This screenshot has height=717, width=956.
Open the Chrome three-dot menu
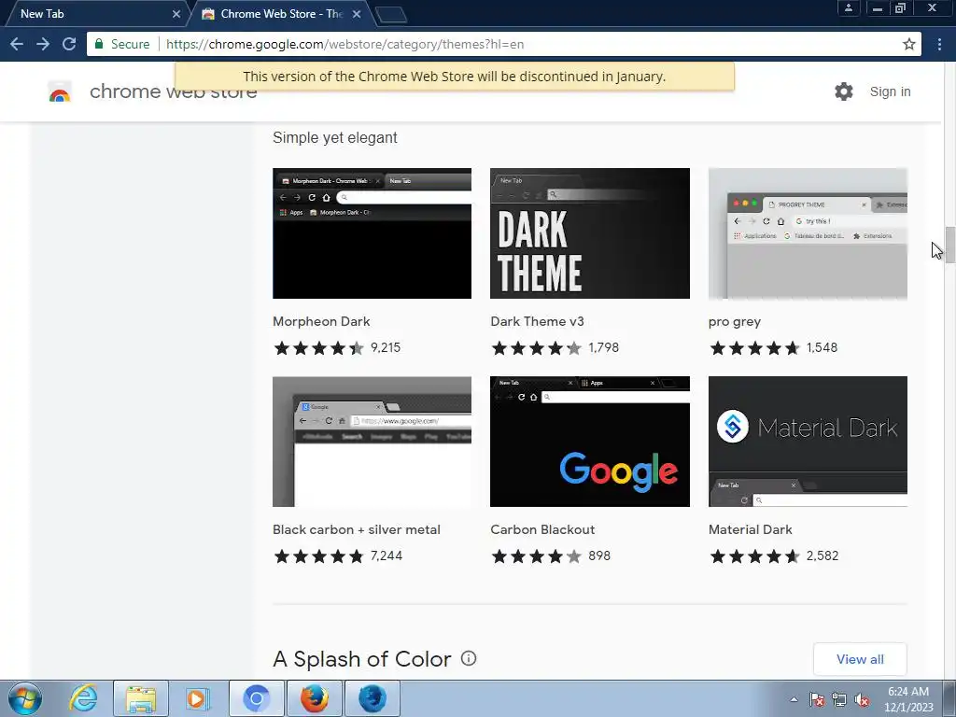939,44
